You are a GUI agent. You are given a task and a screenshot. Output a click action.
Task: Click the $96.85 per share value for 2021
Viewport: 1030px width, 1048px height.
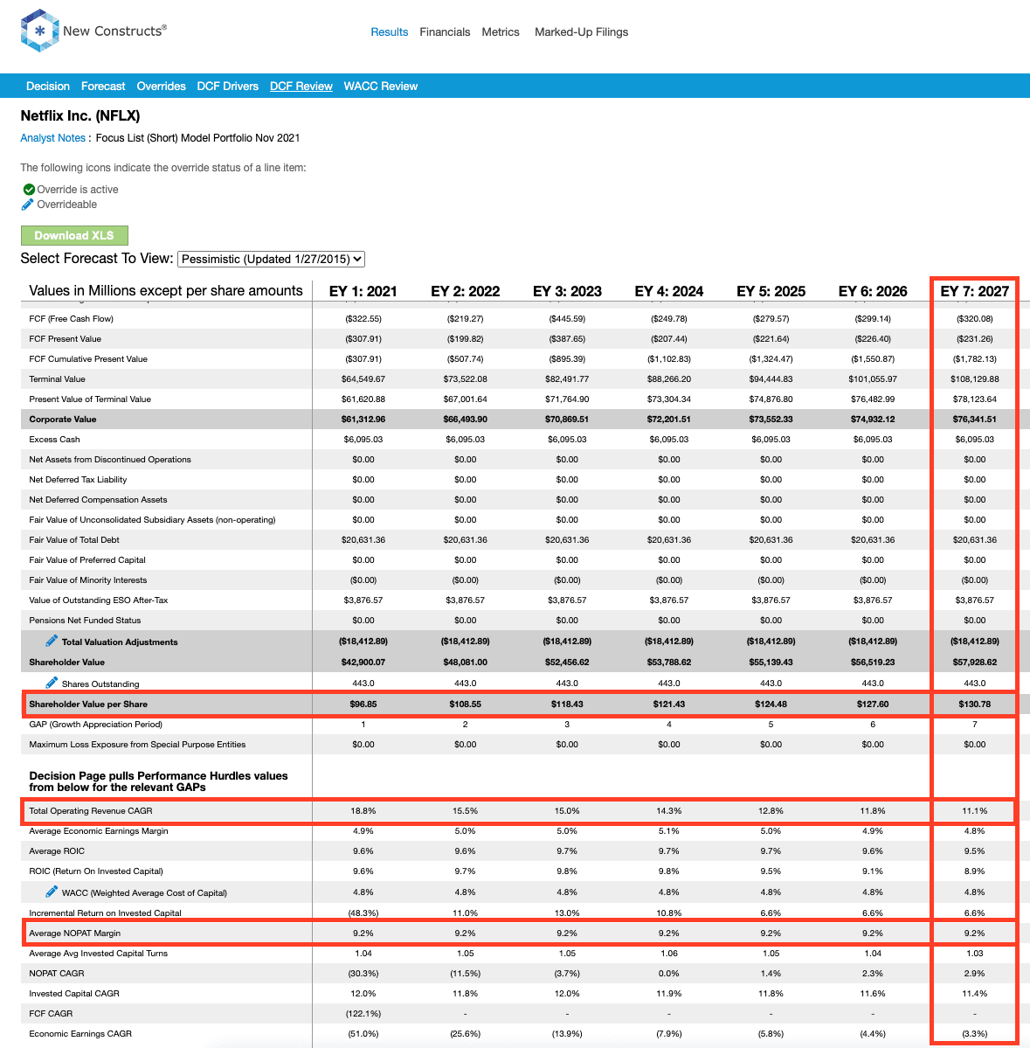tap(363, 704)
